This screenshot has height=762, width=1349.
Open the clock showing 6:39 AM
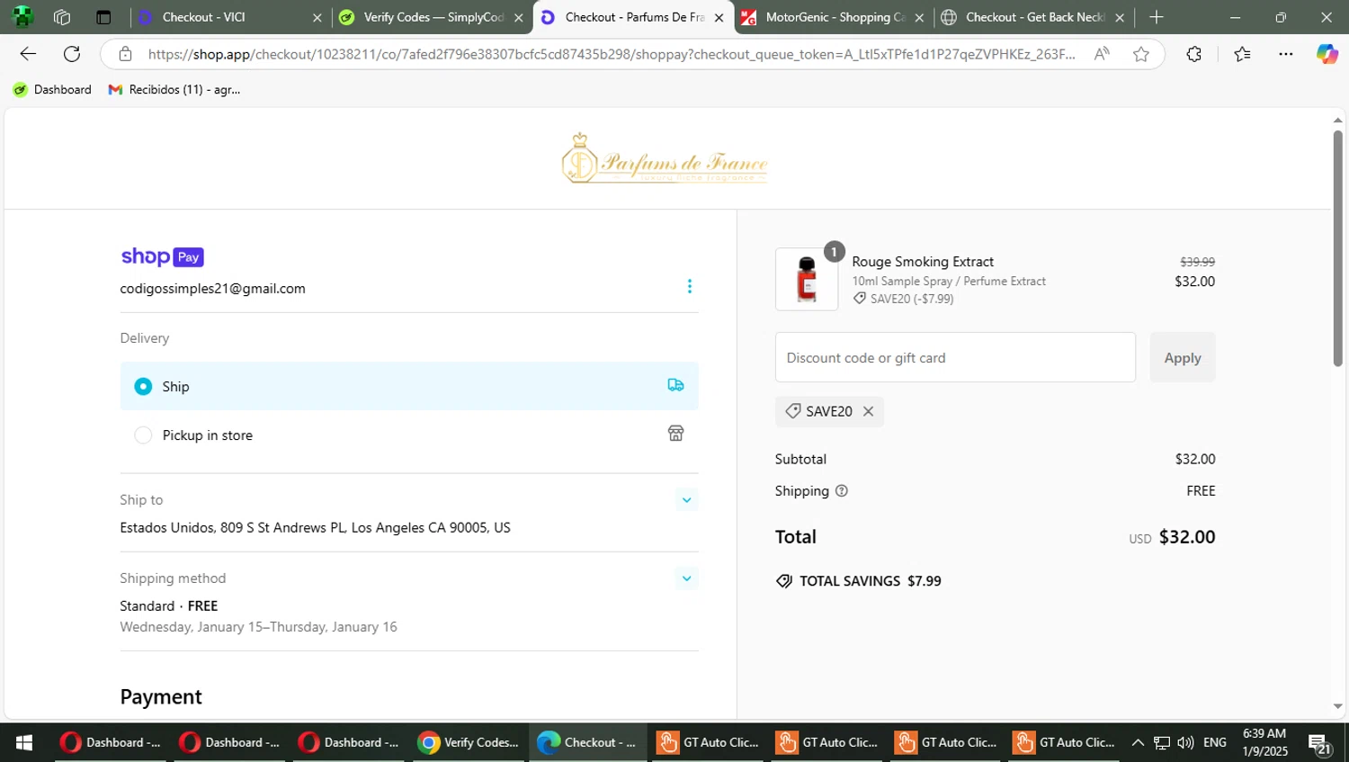point(1264,742)
